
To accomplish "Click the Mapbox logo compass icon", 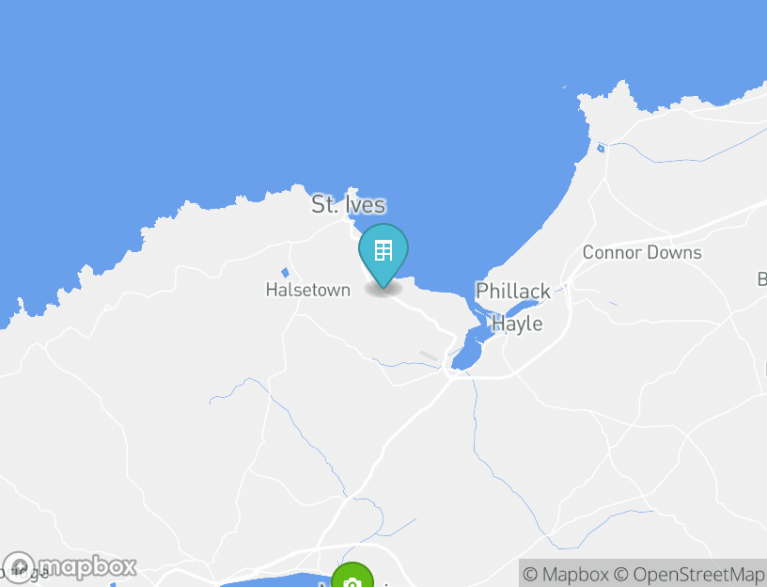I will 19,567.
